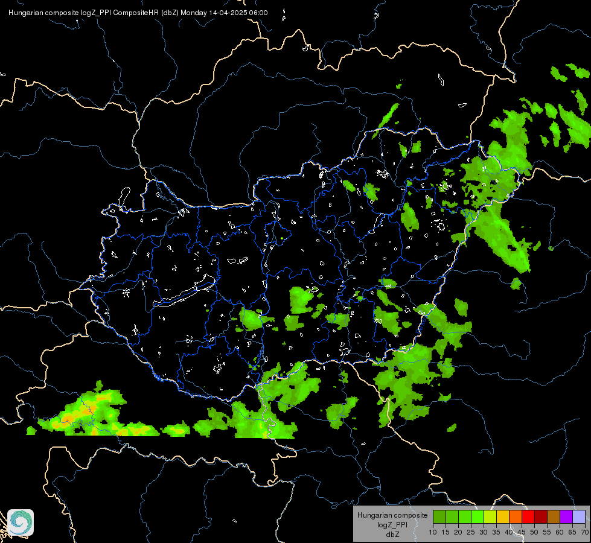
Task: Click the legend scale value '25'
Action: [471, 532]
